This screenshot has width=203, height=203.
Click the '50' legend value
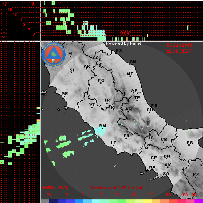(x=168, y=195)
